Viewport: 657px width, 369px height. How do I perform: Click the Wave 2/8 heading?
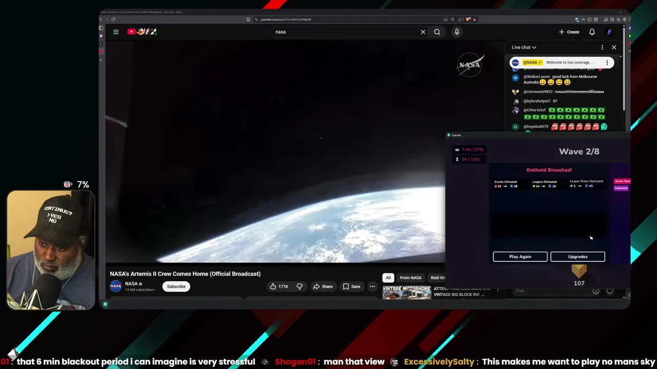pos(579,151)
